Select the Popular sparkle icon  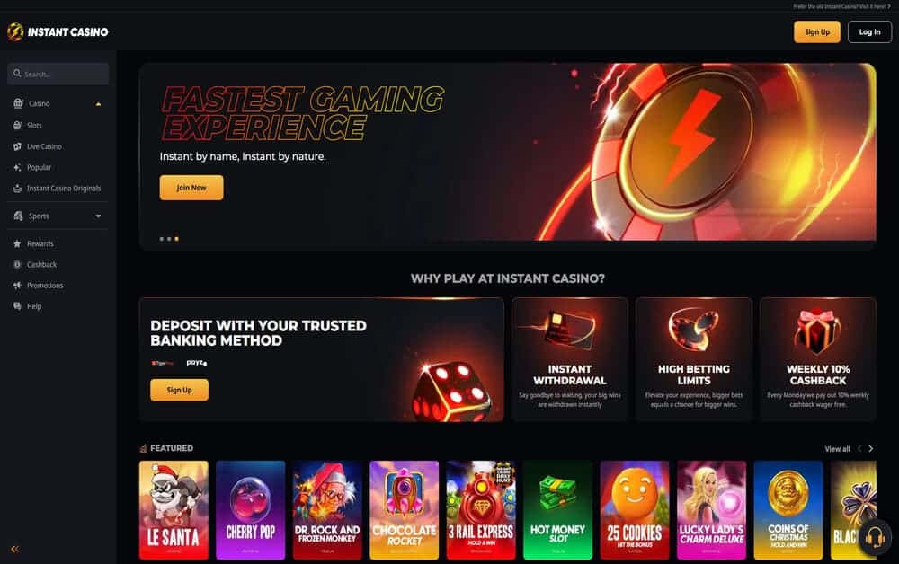click(x=17, y=167)
